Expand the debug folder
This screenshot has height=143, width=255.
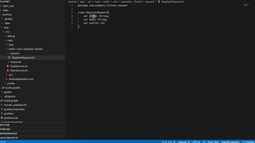click(x=11, y=36)
